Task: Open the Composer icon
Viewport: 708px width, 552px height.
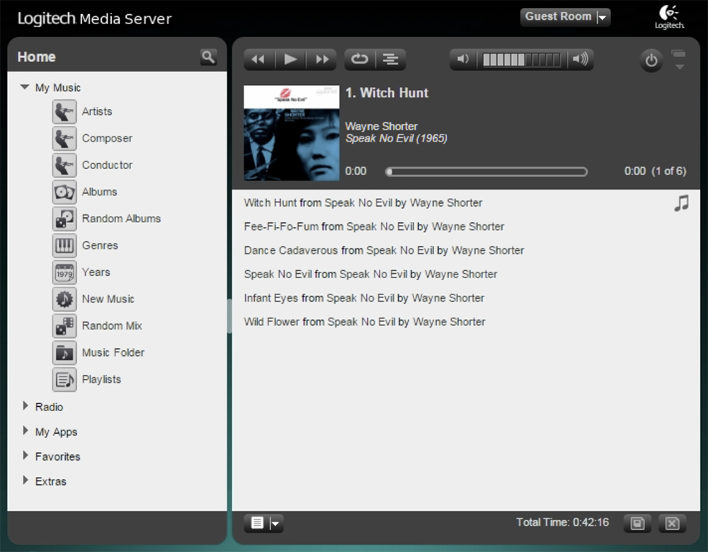Action: pos(64,138)
